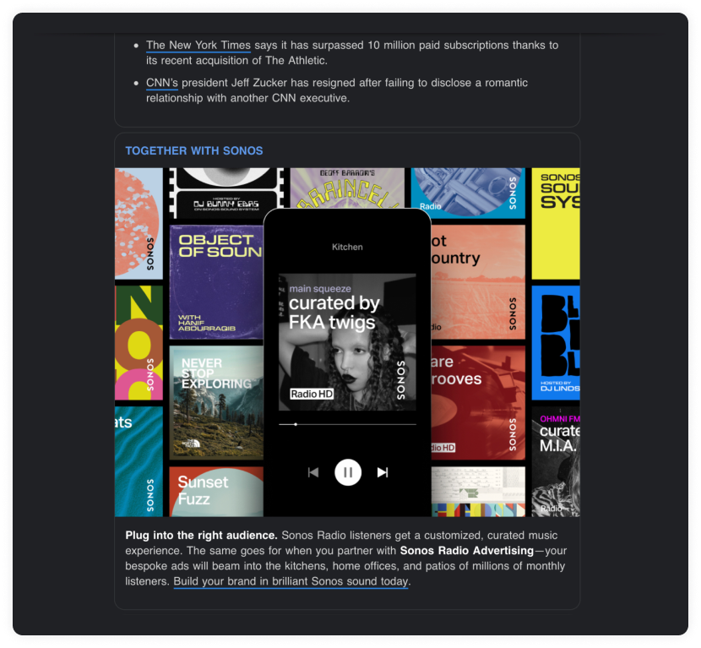701x648 pixels.
Task: Click the blue cover hosted by DJ Lindsey
Action: 556,342
